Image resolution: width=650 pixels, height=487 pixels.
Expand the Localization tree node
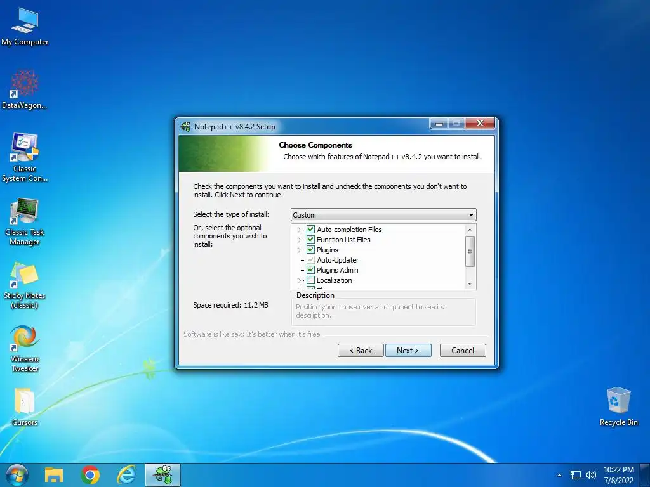point(299,281)
